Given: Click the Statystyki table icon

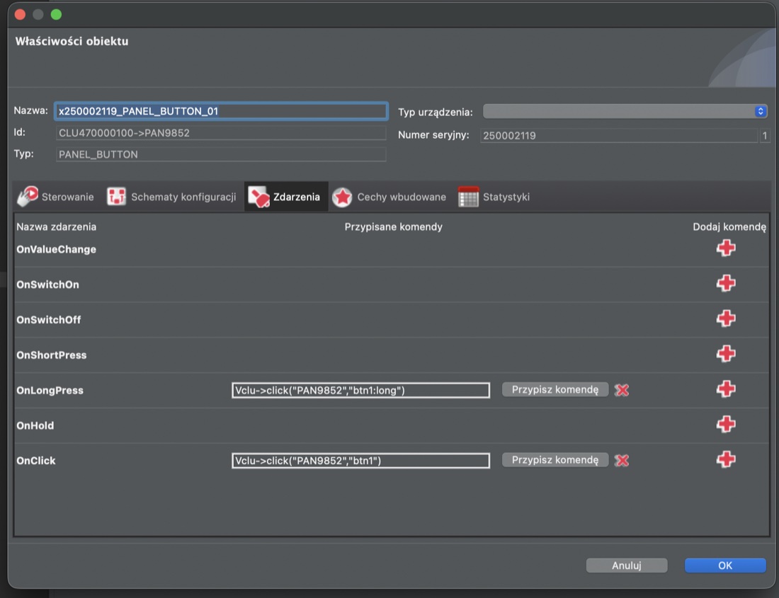Looking at the screenshot, I should 468,197.
